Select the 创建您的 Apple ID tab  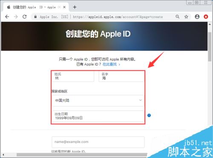pyautogui.click(x=36, y=7)
